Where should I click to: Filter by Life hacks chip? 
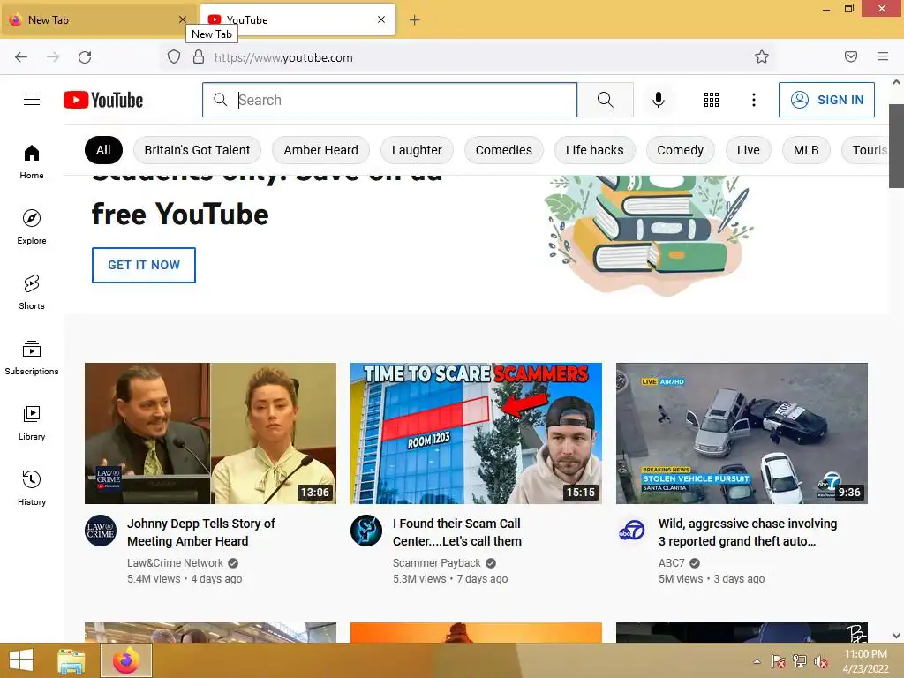pyautogui.click(x=594, y=150)
